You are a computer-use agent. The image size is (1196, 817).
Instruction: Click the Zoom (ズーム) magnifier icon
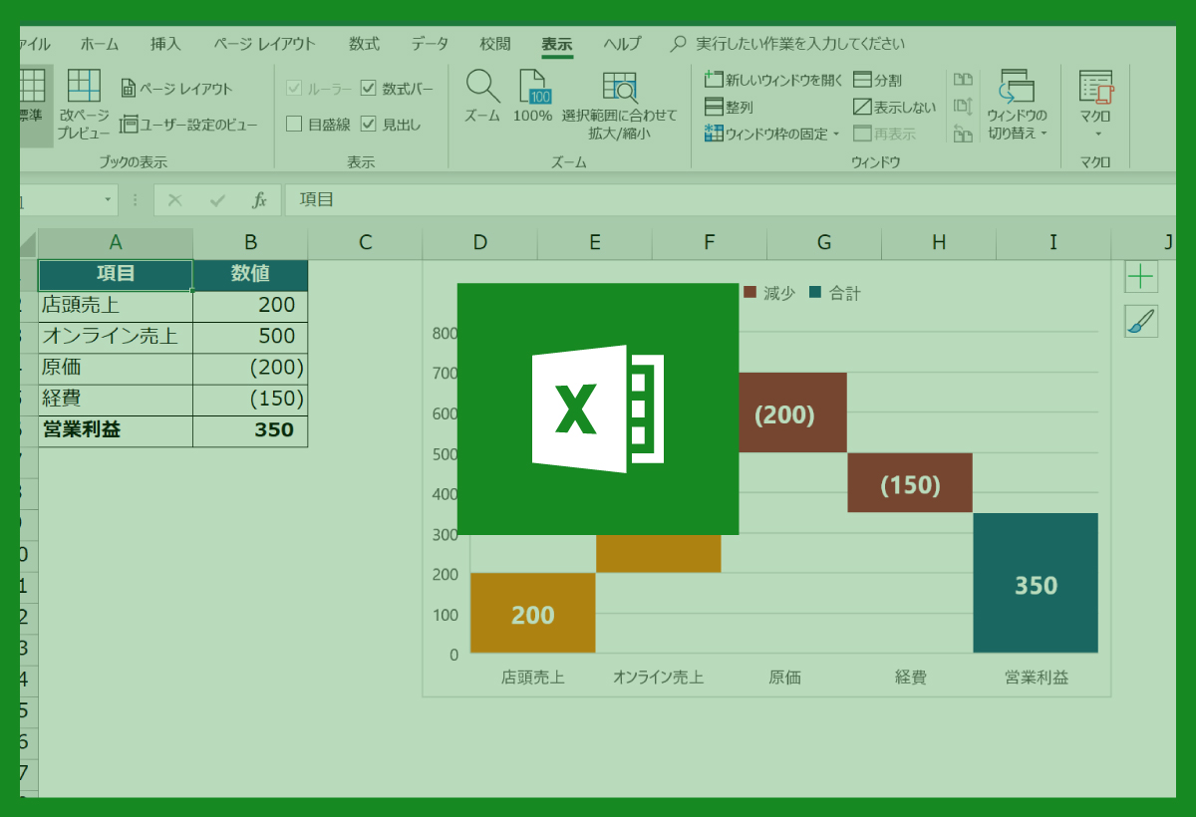[x=482, y=88]
